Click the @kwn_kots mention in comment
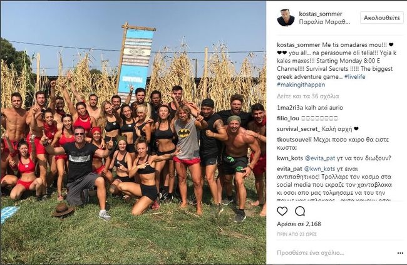Viewport: 407px width, 265px height. click(319, 169)
